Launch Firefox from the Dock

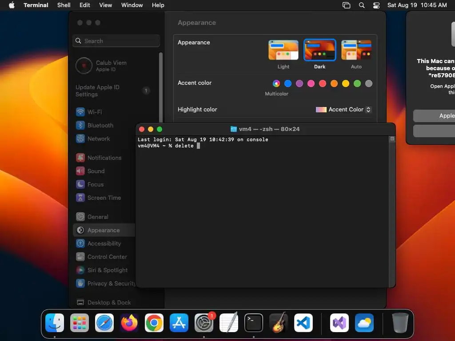(x=129, y=323)
